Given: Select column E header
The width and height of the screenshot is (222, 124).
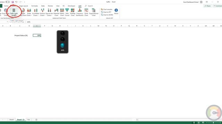Looking at the screenshot, I should pos(37,26).
